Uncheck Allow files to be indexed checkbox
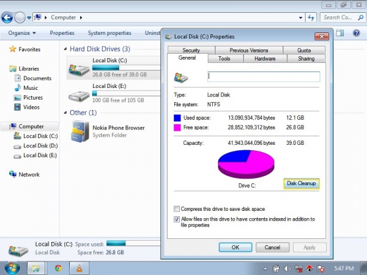 pyautogui.click(x=177, y=219)
